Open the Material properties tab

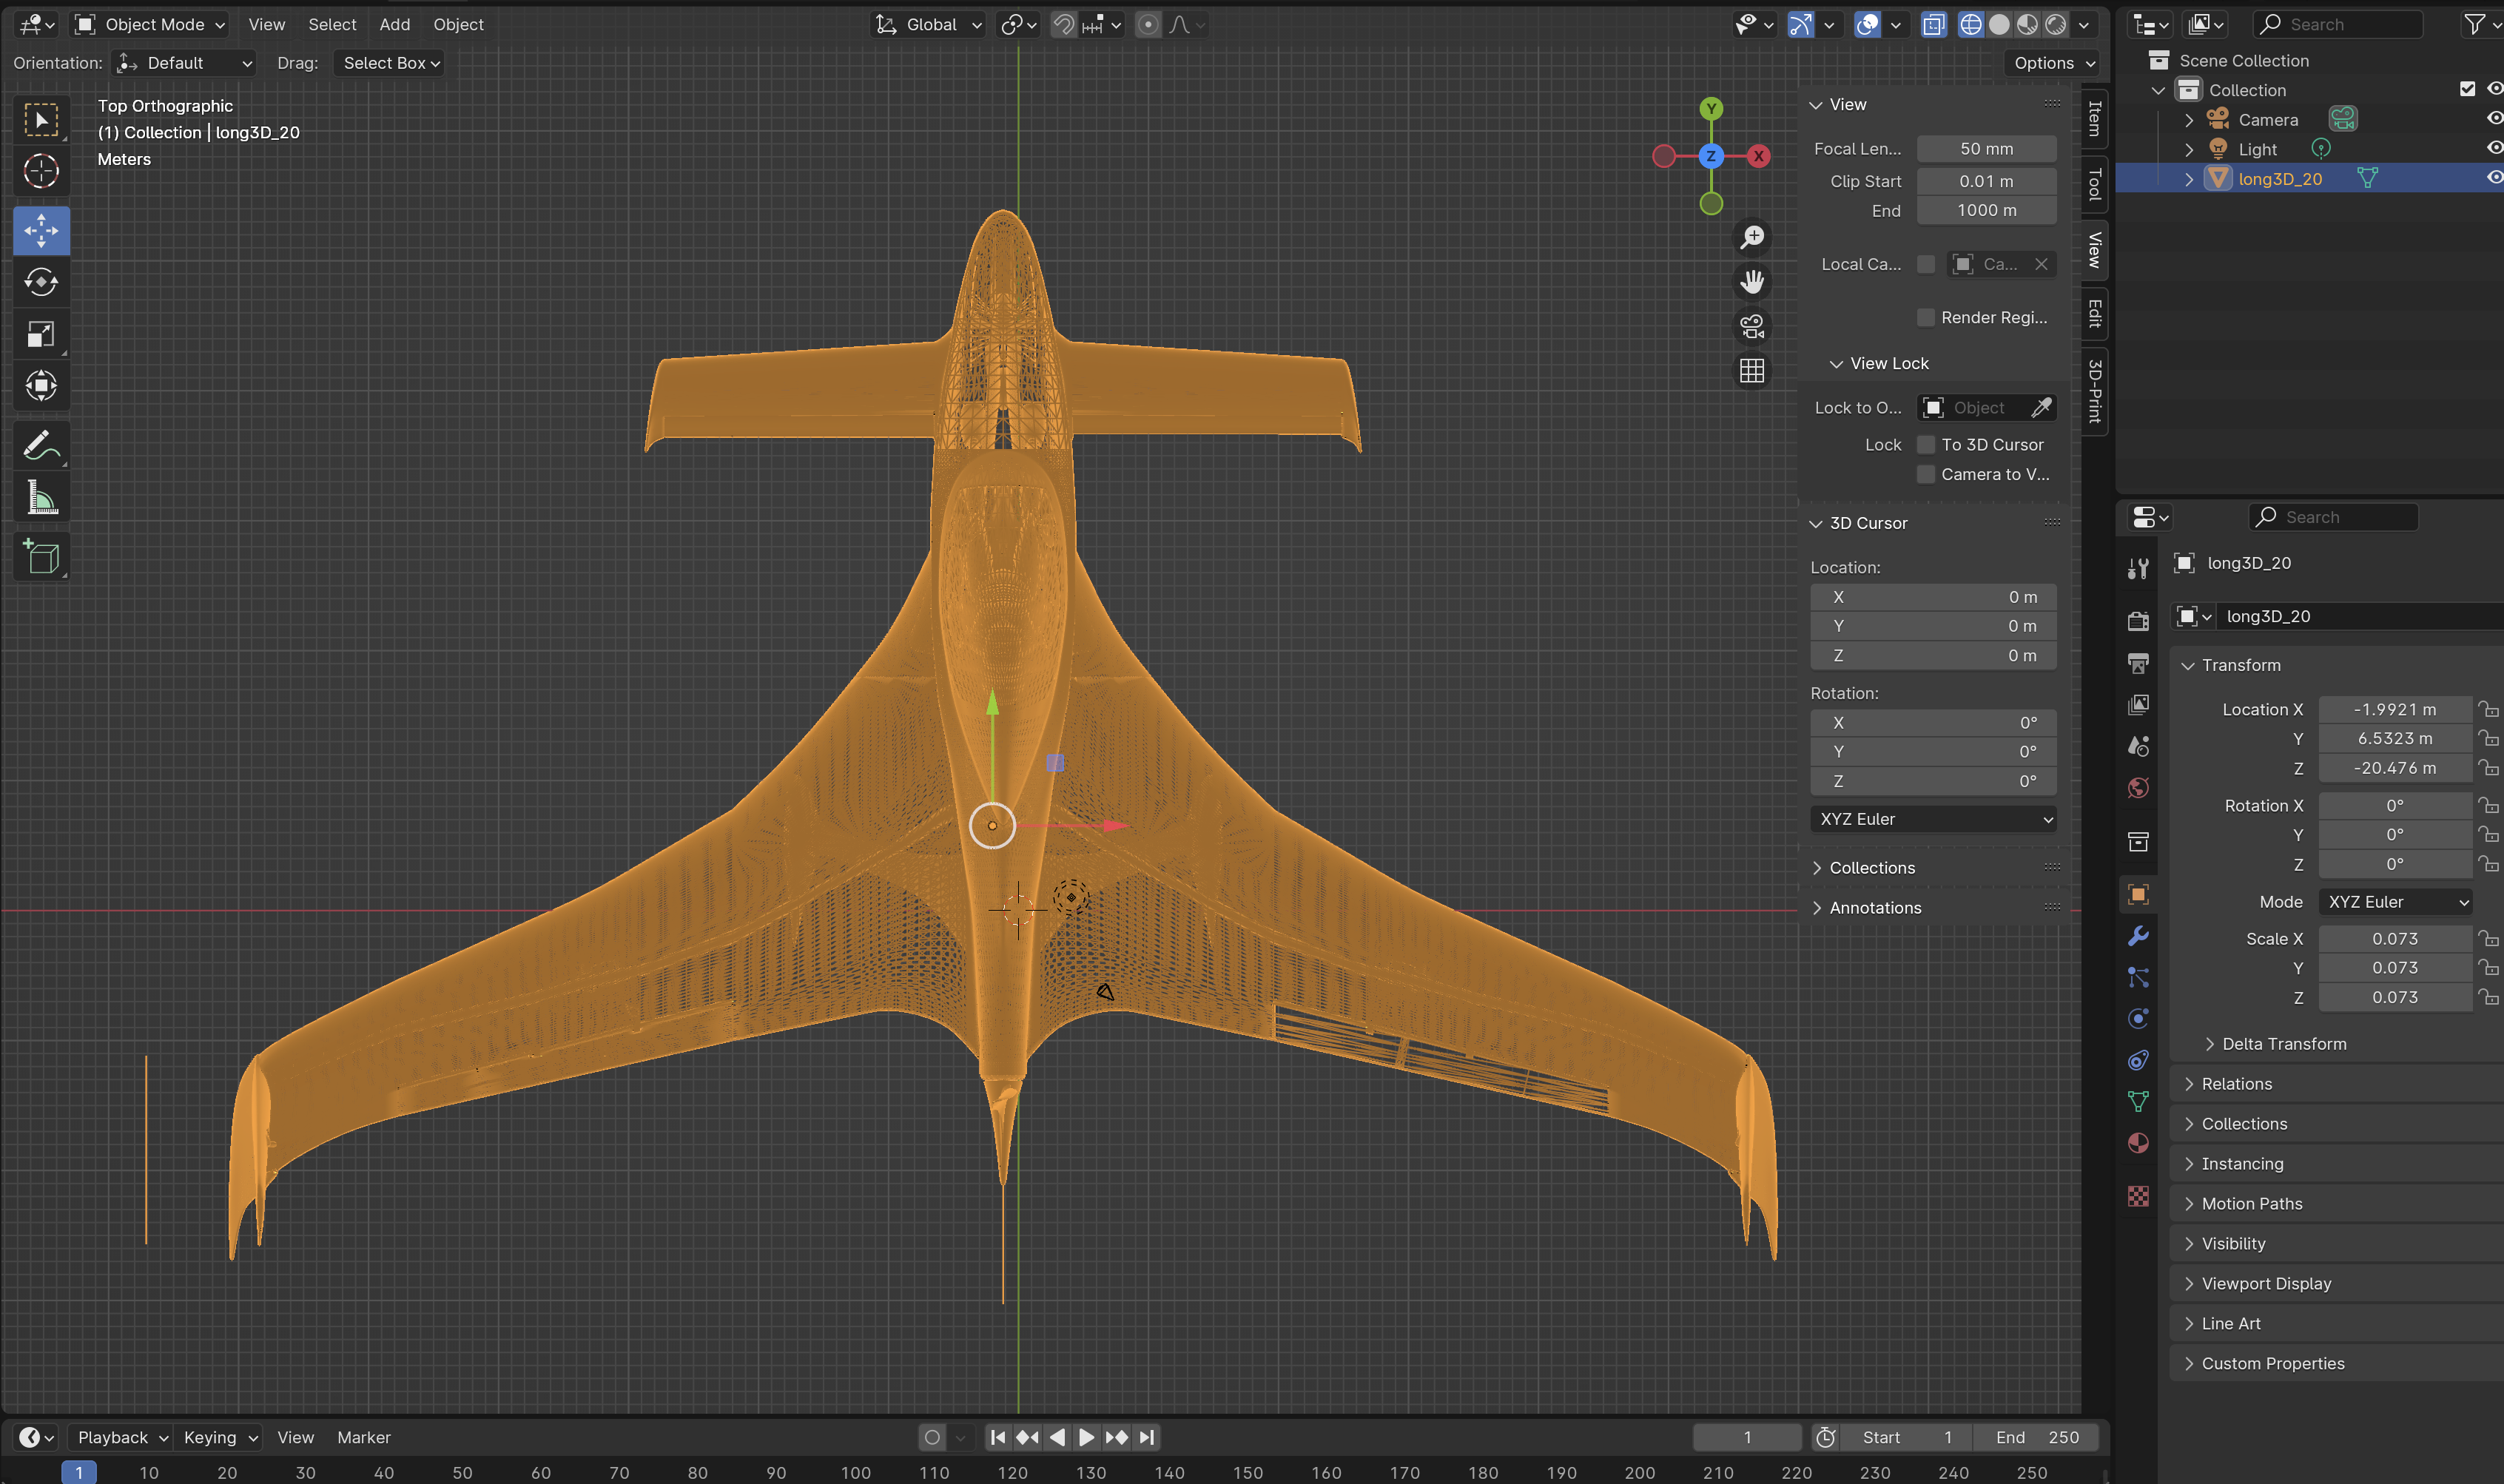[2138, 1143]
